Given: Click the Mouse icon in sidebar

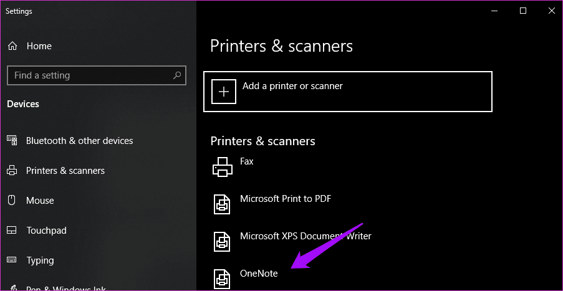Looking at the screenshot, I should 12,200.
